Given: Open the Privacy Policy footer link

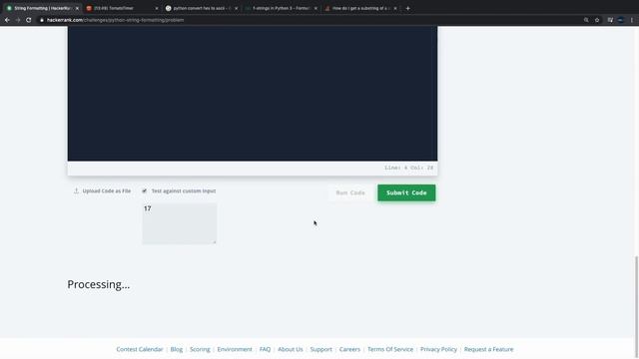Looking at the screenshot, I should point(438,349).
